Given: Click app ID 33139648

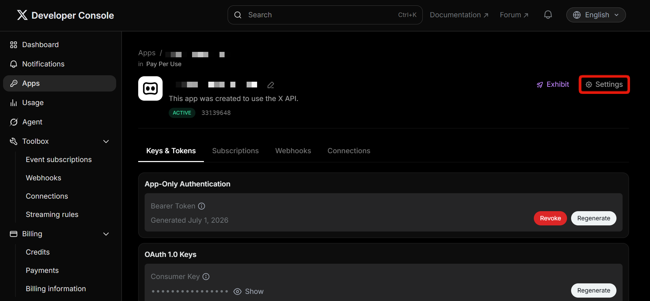Looking at the screenshot, I should coord(216,113).
